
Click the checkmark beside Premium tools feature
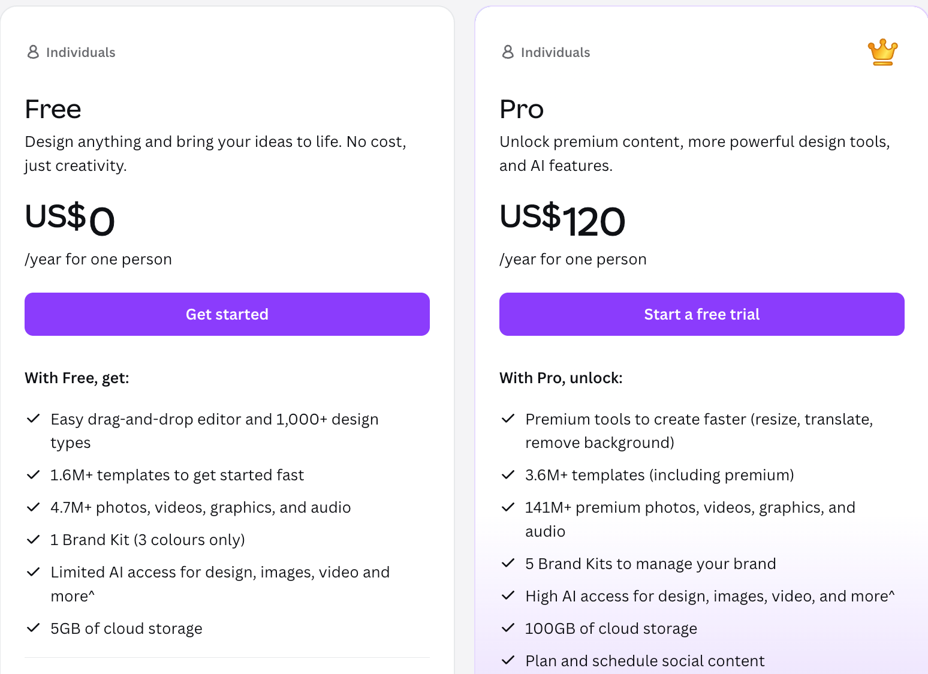508,418
